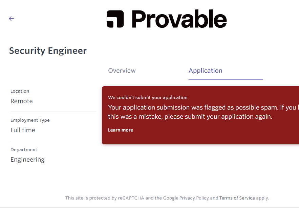Click the Provable square logo mark
This screenshot has width=299, height=211.
point(115,19)
